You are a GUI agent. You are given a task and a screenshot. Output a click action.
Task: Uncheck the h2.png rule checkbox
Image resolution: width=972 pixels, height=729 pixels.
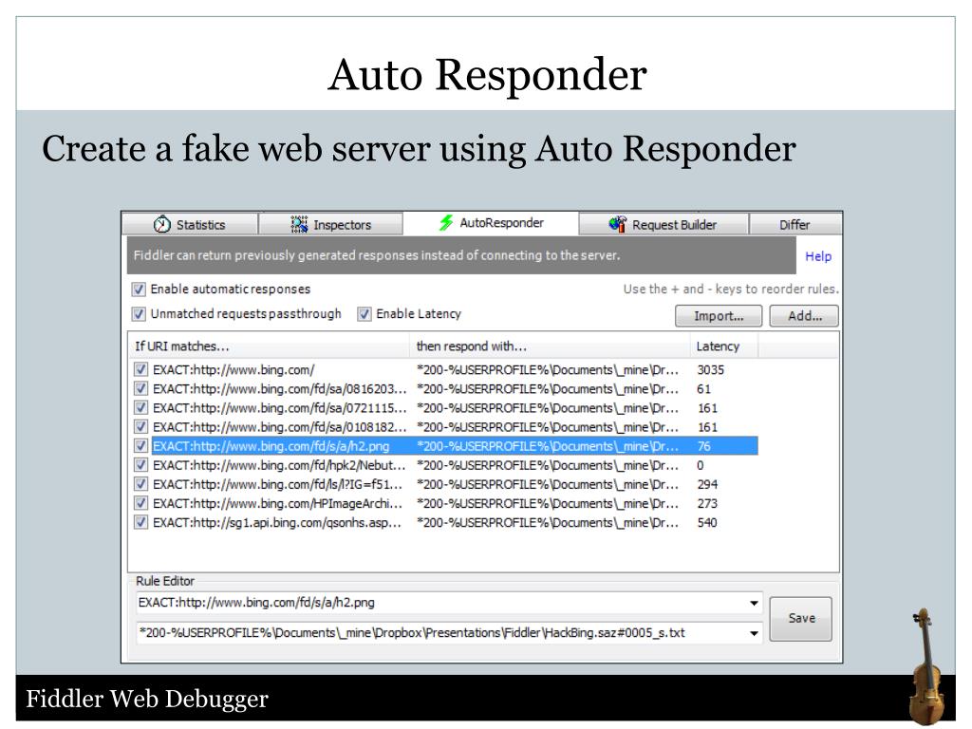(x=140, y=446)
